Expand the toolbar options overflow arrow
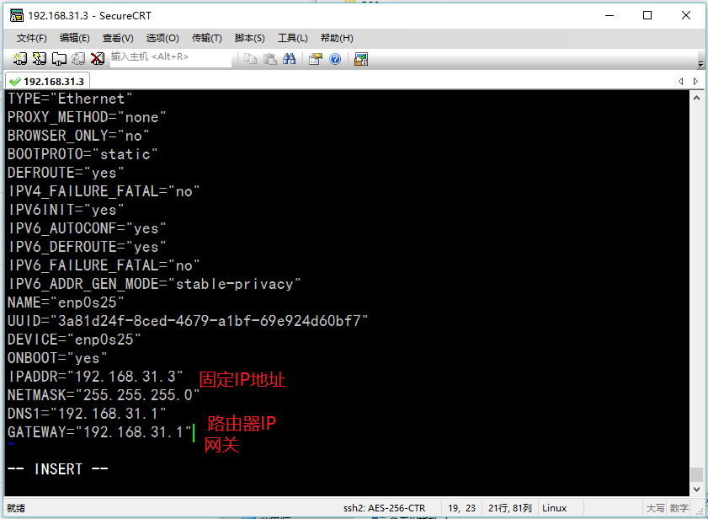 (x=700, y=64)
